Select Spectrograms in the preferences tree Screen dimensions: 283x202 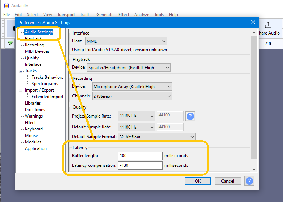click(x=45, y=84)
